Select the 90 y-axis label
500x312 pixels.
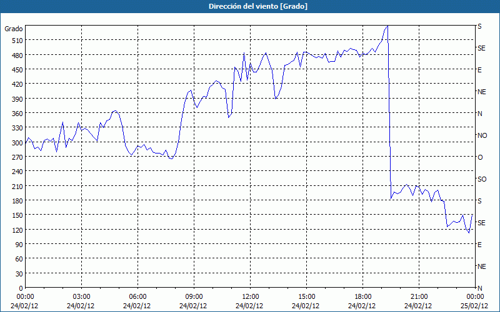tap(19, 245)
